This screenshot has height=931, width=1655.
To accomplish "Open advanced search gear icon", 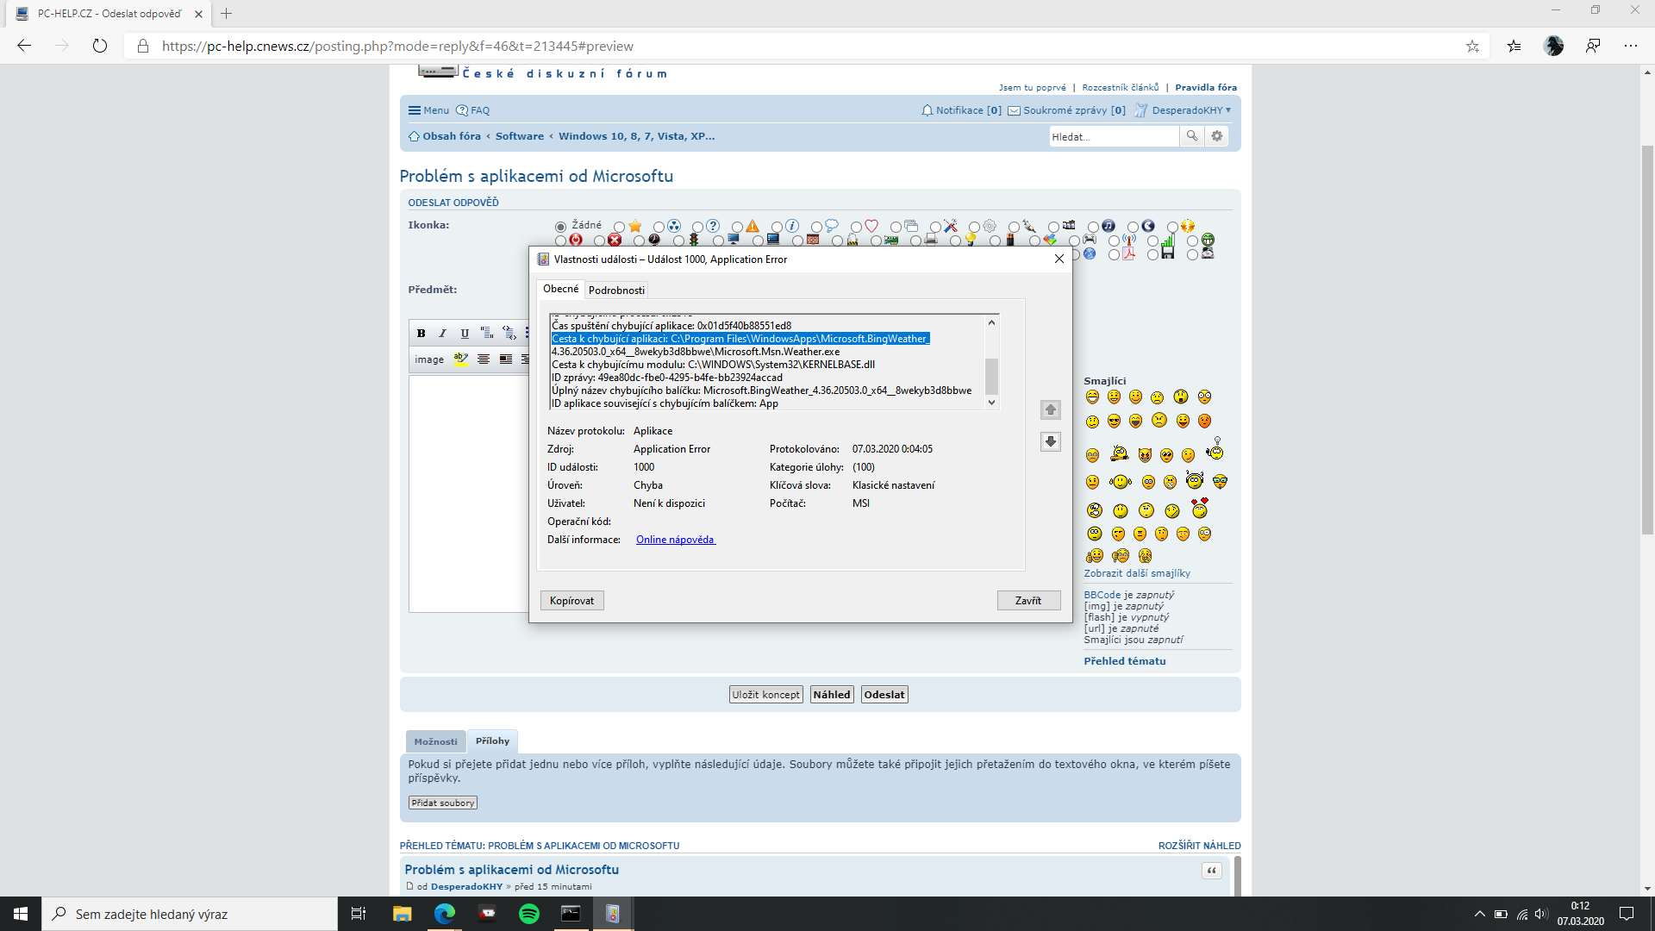I will (x=1217, y=136).
